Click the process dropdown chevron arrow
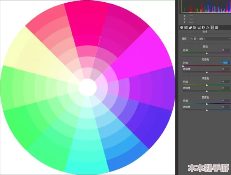 (x=230, y=39)
